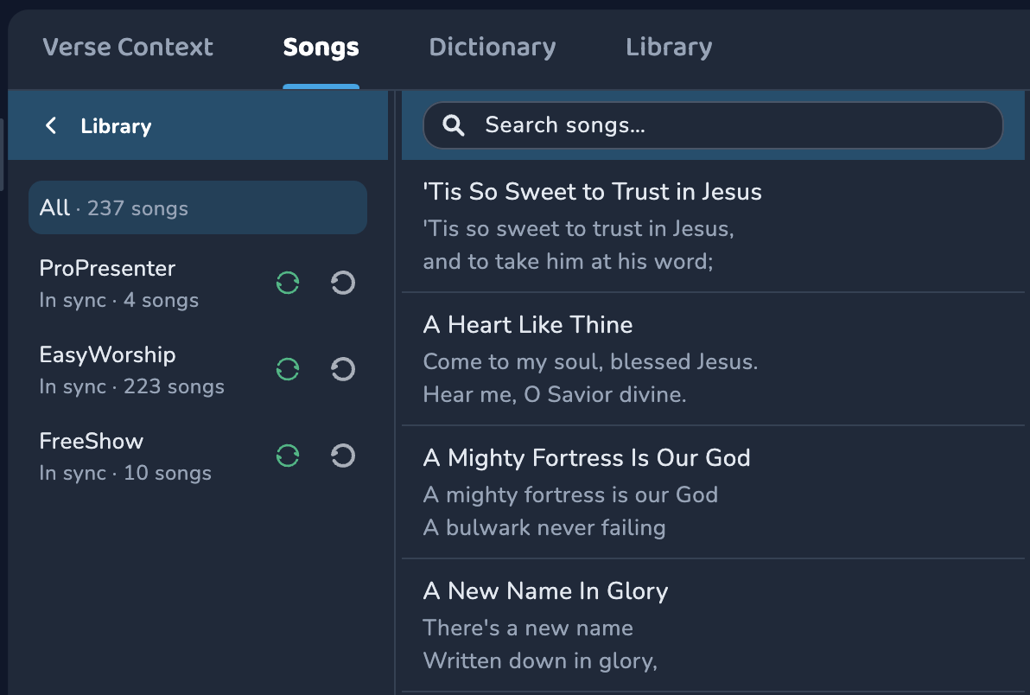This screenshot has width=1030, height=695.
Task: Open song A Heart Like Thine
Action: click(x=713, y=360)
